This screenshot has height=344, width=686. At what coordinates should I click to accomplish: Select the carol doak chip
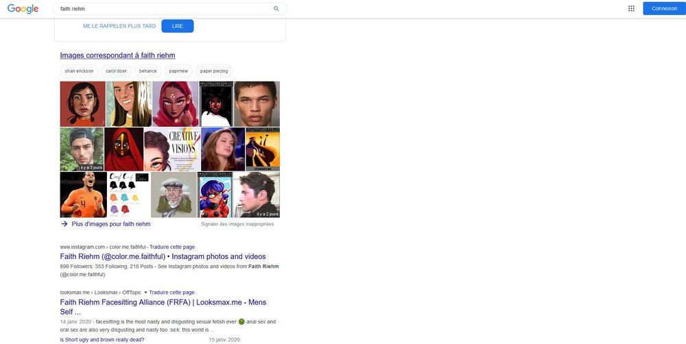click(x=116, y=71)
